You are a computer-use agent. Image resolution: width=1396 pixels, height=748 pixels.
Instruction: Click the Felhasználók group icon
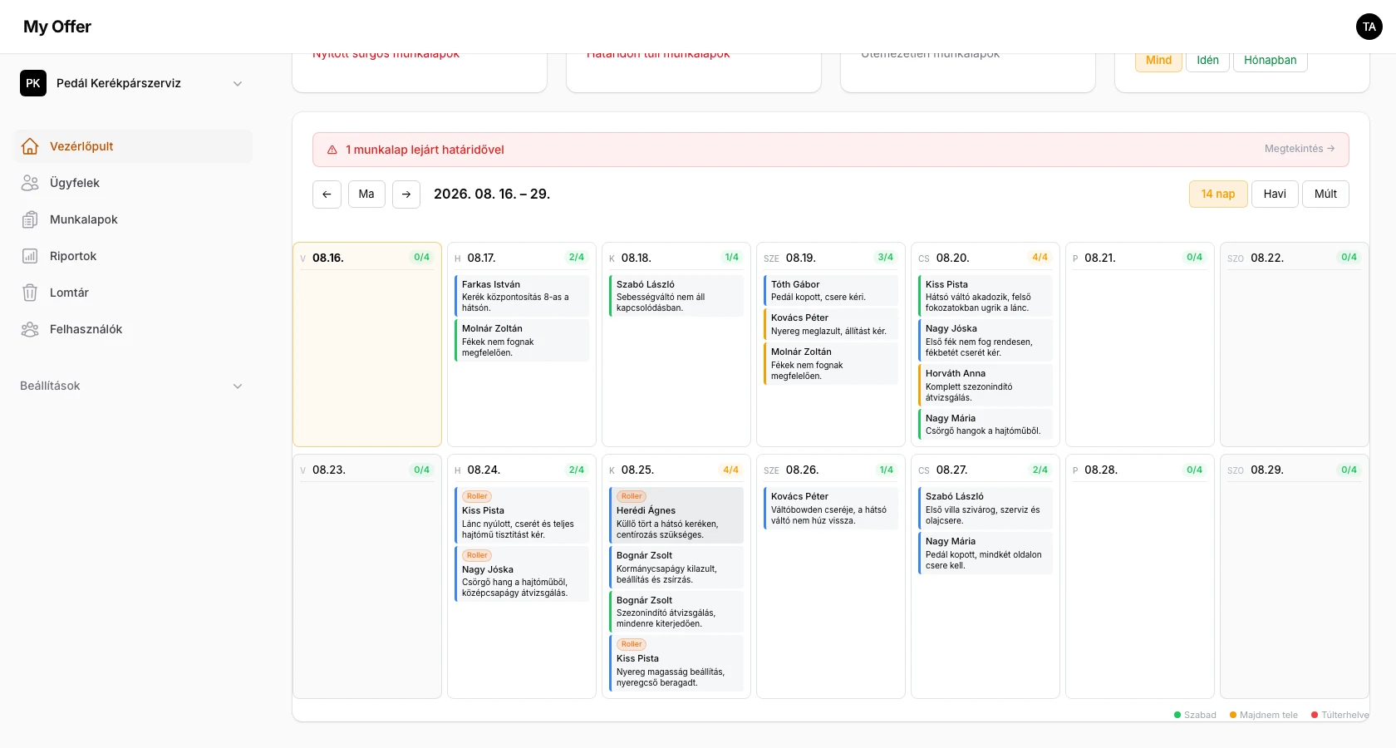30,329
